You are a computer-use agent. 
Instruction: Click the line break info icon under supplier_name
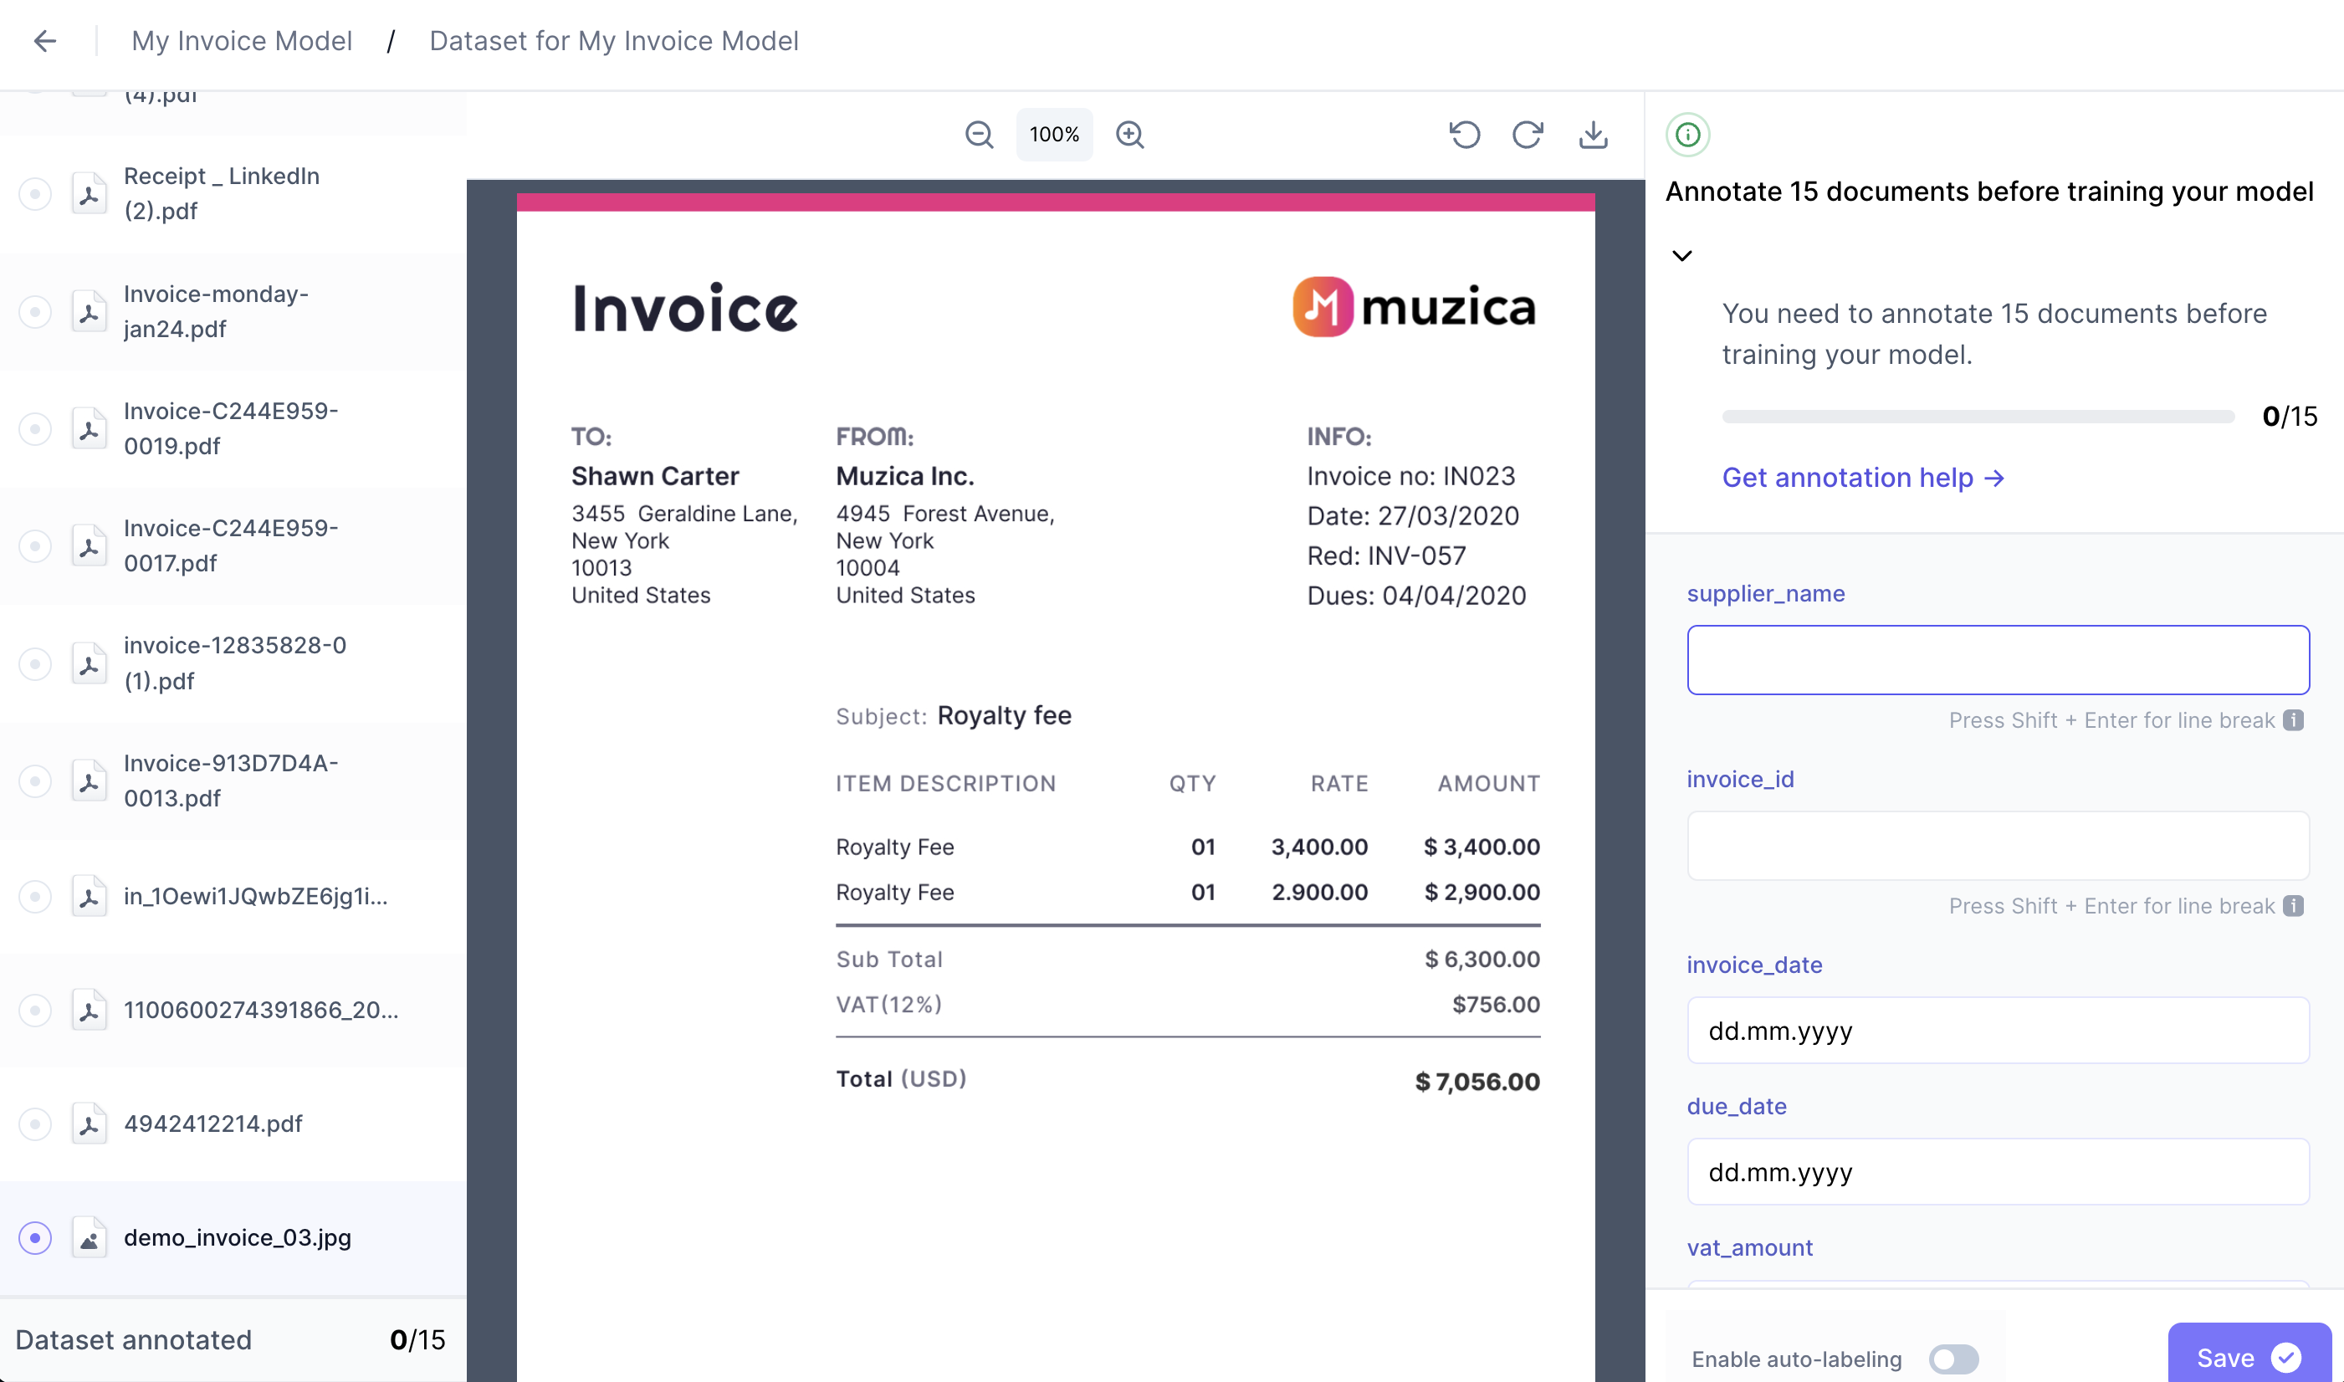[2294, 720]
